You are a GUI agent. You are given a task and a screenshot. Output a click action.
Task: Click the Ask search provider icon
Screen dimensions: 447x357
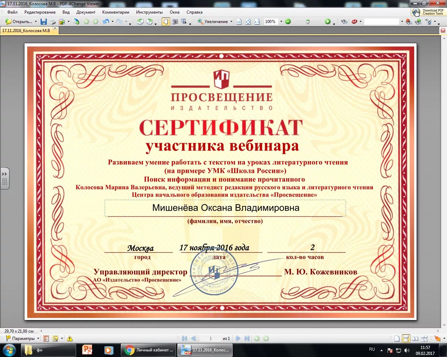(354, 22)
